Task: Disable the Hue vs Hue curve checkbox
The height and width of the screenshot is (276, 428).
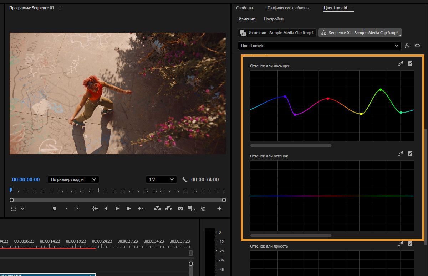Action: [410, 153]
